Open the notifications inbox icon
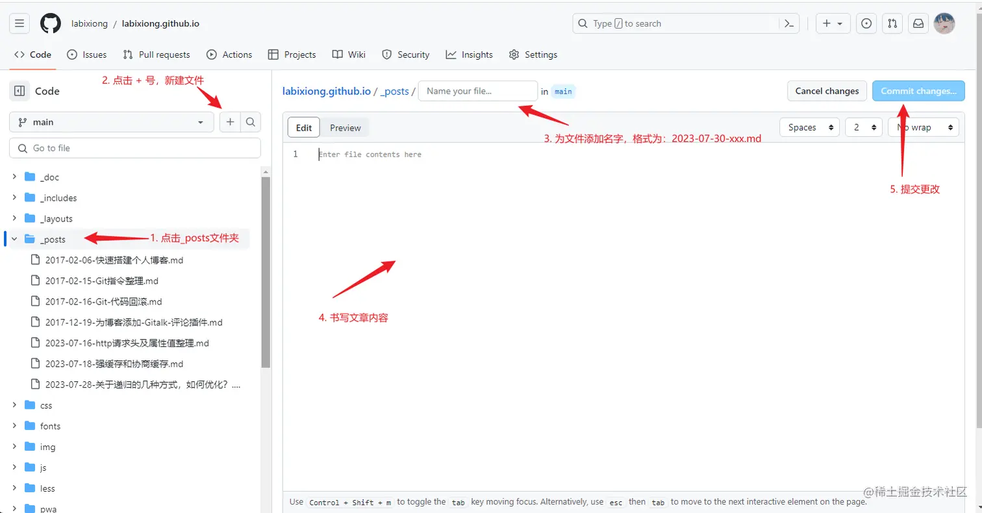 click(x=918, y=23)
